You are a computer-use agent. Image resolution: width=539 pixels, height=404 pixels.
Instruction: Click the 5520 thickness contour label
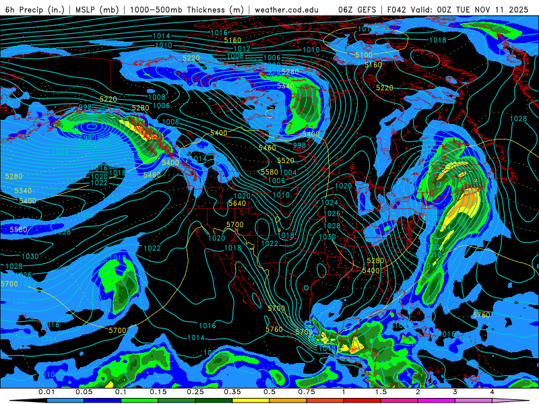coord(286,160)
